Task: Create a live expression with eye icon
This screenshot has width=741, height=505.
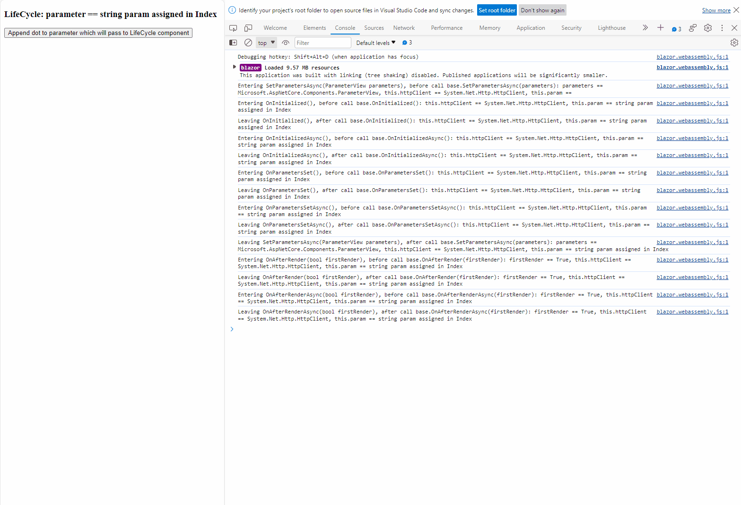Action: pos(285,43)
